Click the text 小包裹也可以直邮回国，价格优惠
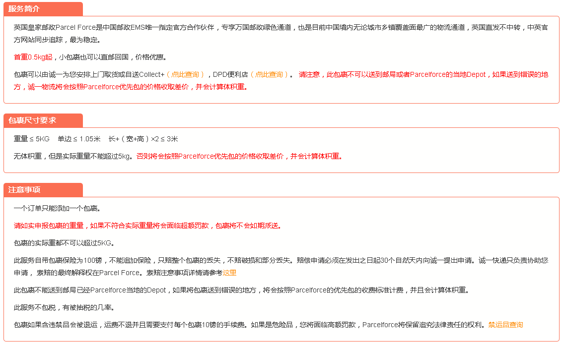Image resolution: width=564 pixels, height=345 pixels. 113,57
